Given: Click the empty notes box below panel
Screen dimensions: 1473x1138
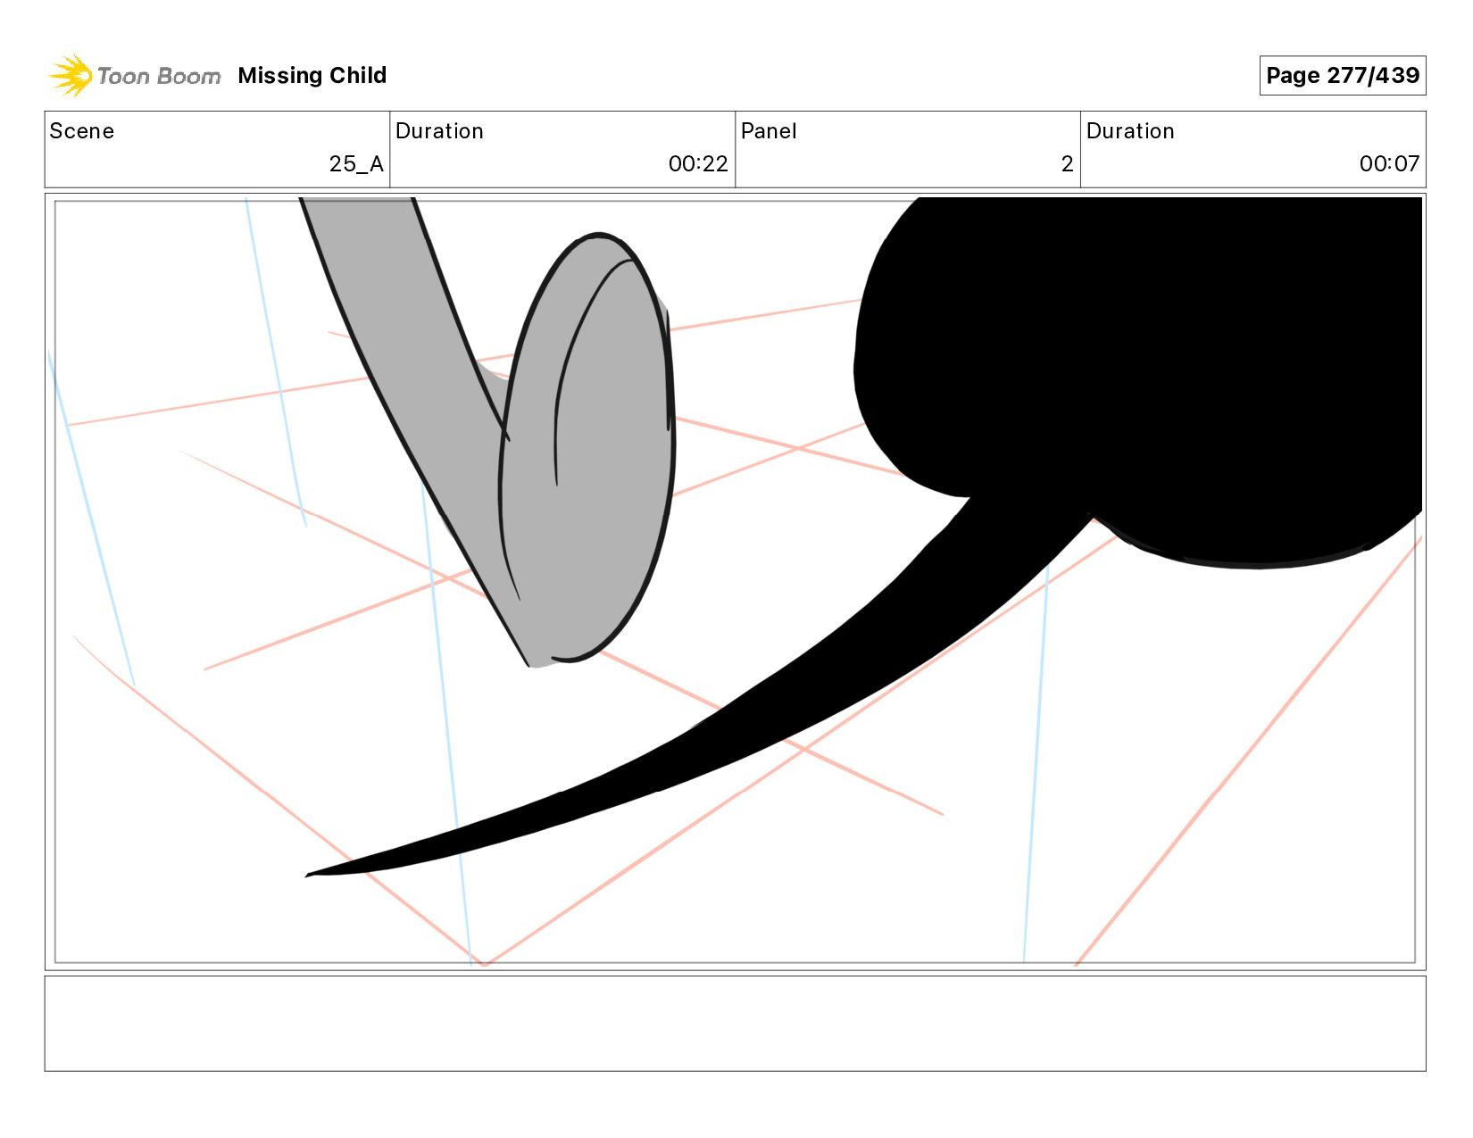Looking at the screenshot, I should [736, 1024].
